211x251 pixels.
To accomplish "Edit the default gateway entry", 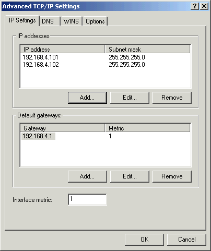I will coord(130,176).
